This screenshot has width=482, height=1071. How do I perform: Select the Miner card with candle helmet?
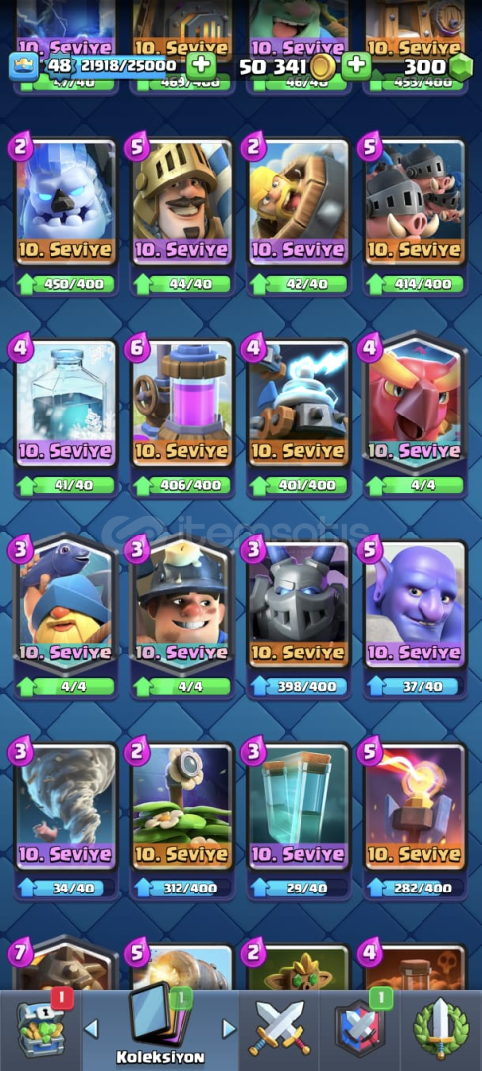(182, 605)
